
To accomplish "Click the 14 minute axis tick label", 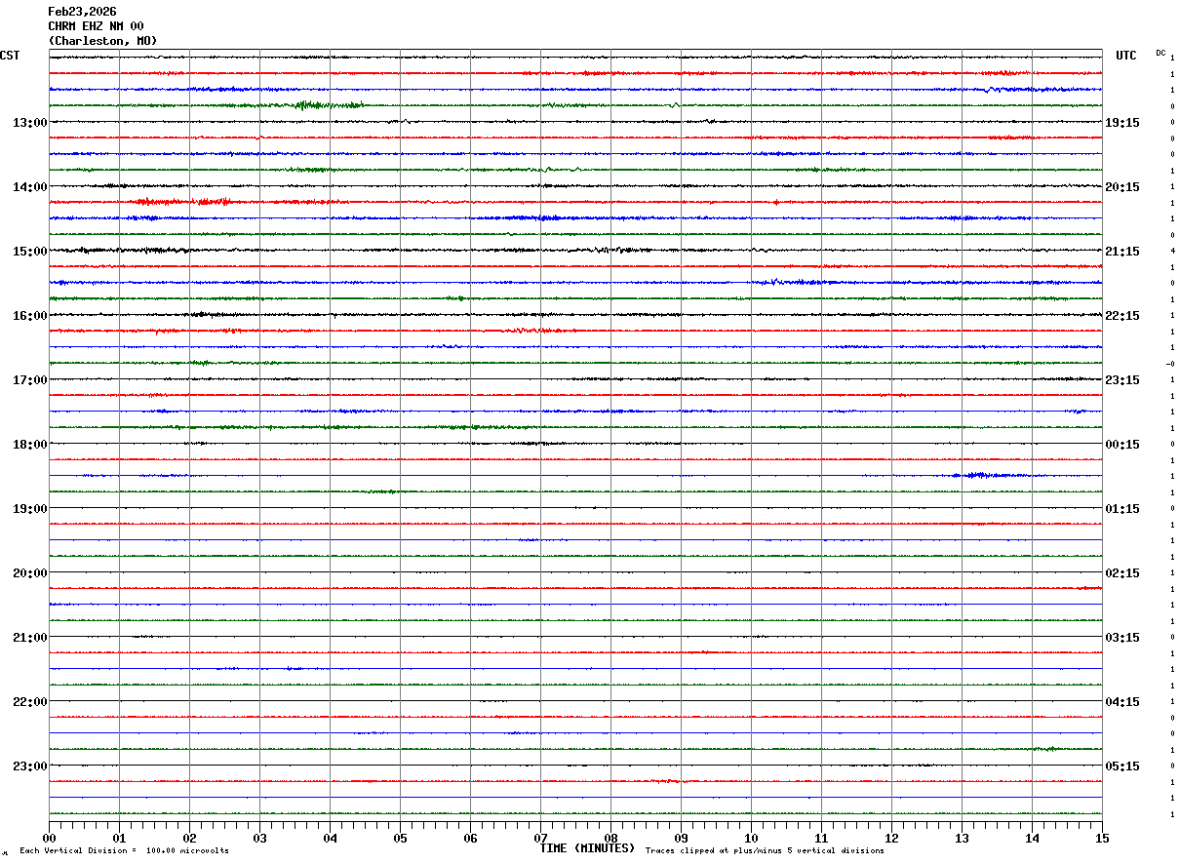I will (x=1032, y=838).
